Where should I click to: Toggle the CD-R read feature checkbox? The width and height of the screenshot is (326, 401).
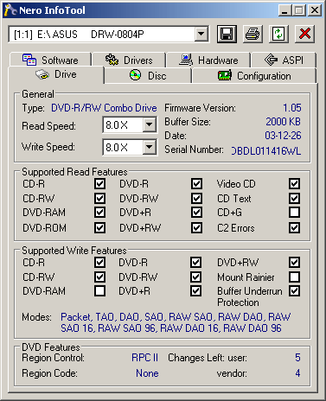coord(99,184)
